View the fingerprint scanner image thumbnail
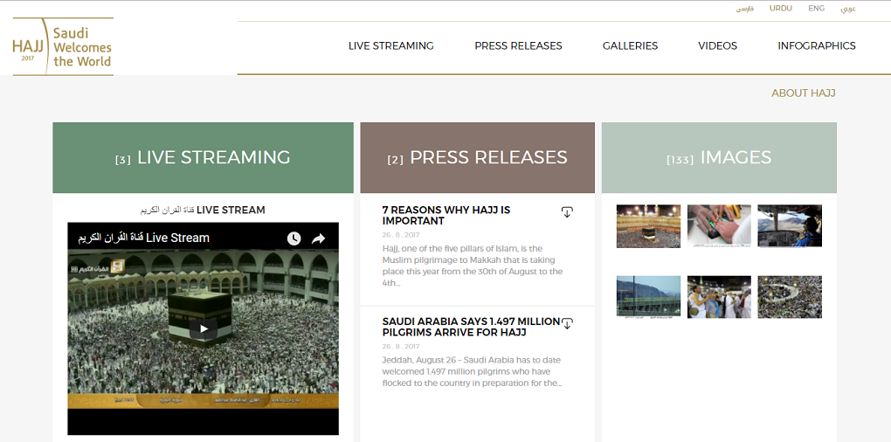 pos(719,226)
